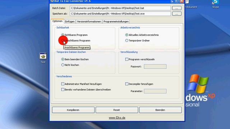Open the www.f2ko.de link
Image resolution: width=230 pixels, height=129 pixels.
[x=117, y=118]
